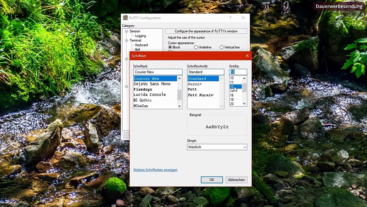Choose Kursiv font style
The width and height of the screenshot is (367, 207).
(x=203, y=84)
